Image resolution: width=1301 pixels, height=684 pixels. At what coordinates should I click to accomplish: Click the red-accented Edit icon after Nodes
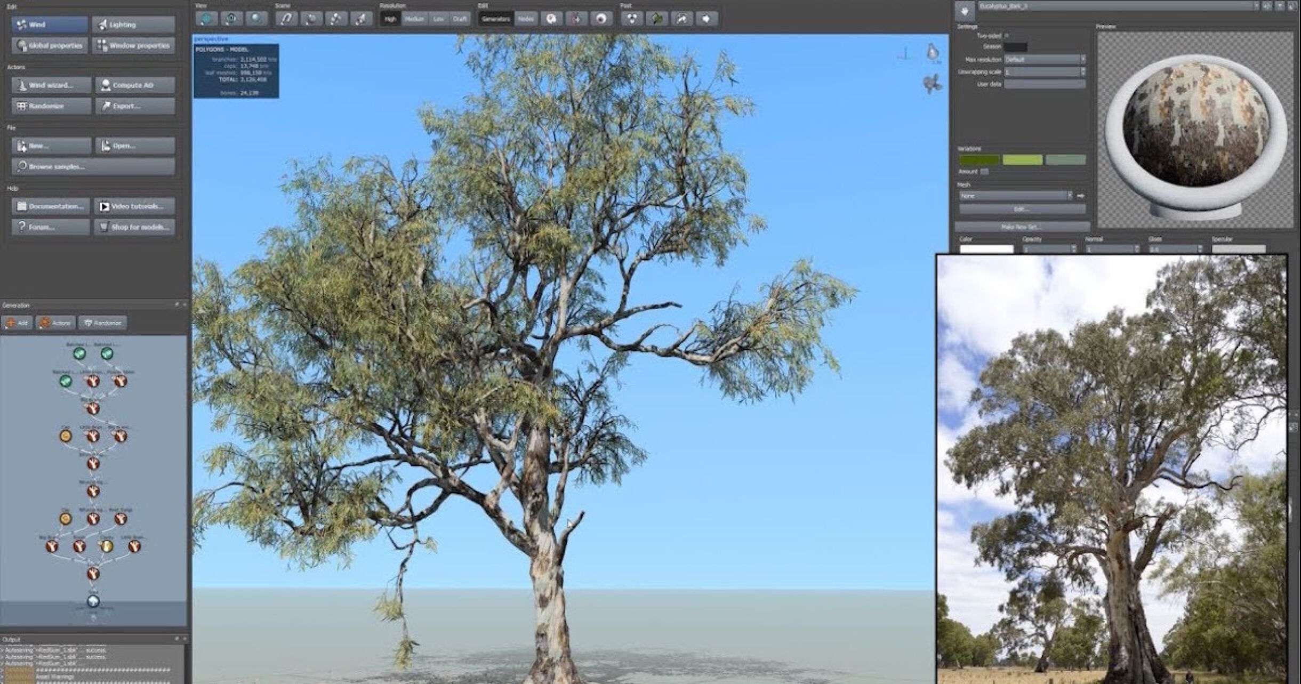pyautogui.click(x=576, y=19)
